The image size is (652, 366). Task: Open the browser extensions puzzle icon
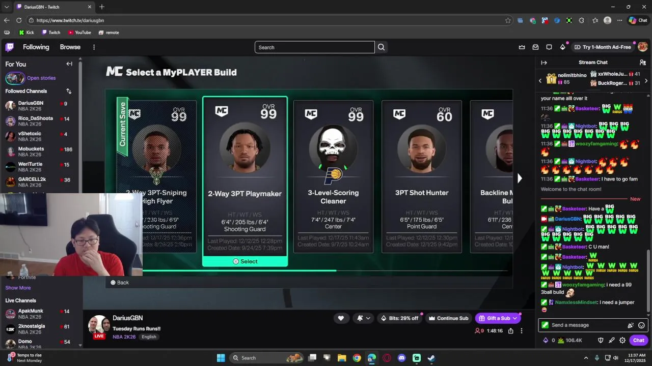[582, 20]
